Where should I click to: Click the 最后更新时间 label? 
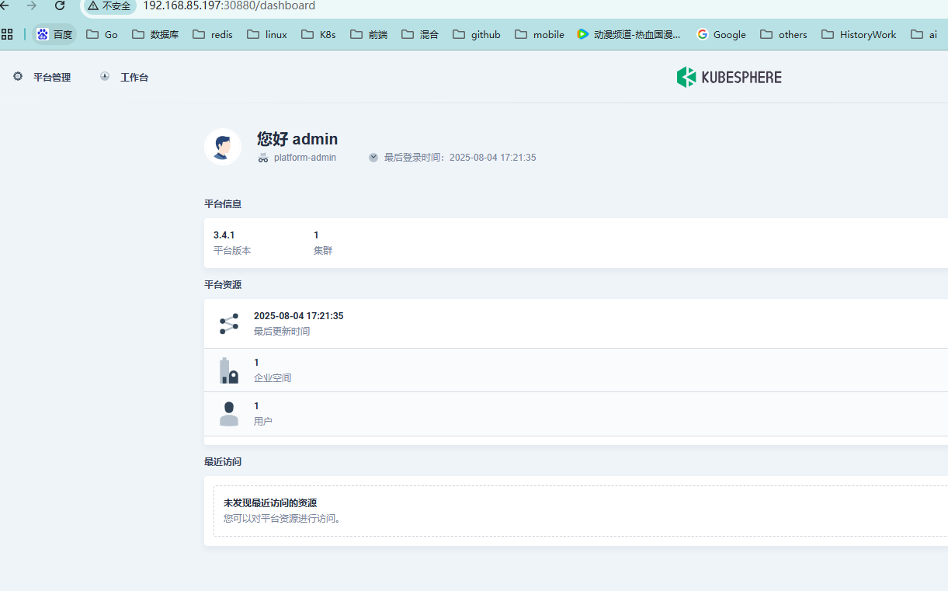[x=282, y=332]
